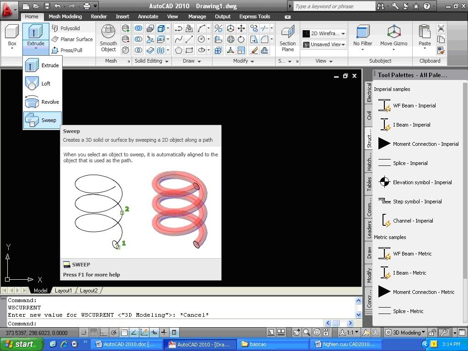Viewport: 468px width, 351px height.
Task: Click the keyword search input field
Action: [x=334, y=6]
